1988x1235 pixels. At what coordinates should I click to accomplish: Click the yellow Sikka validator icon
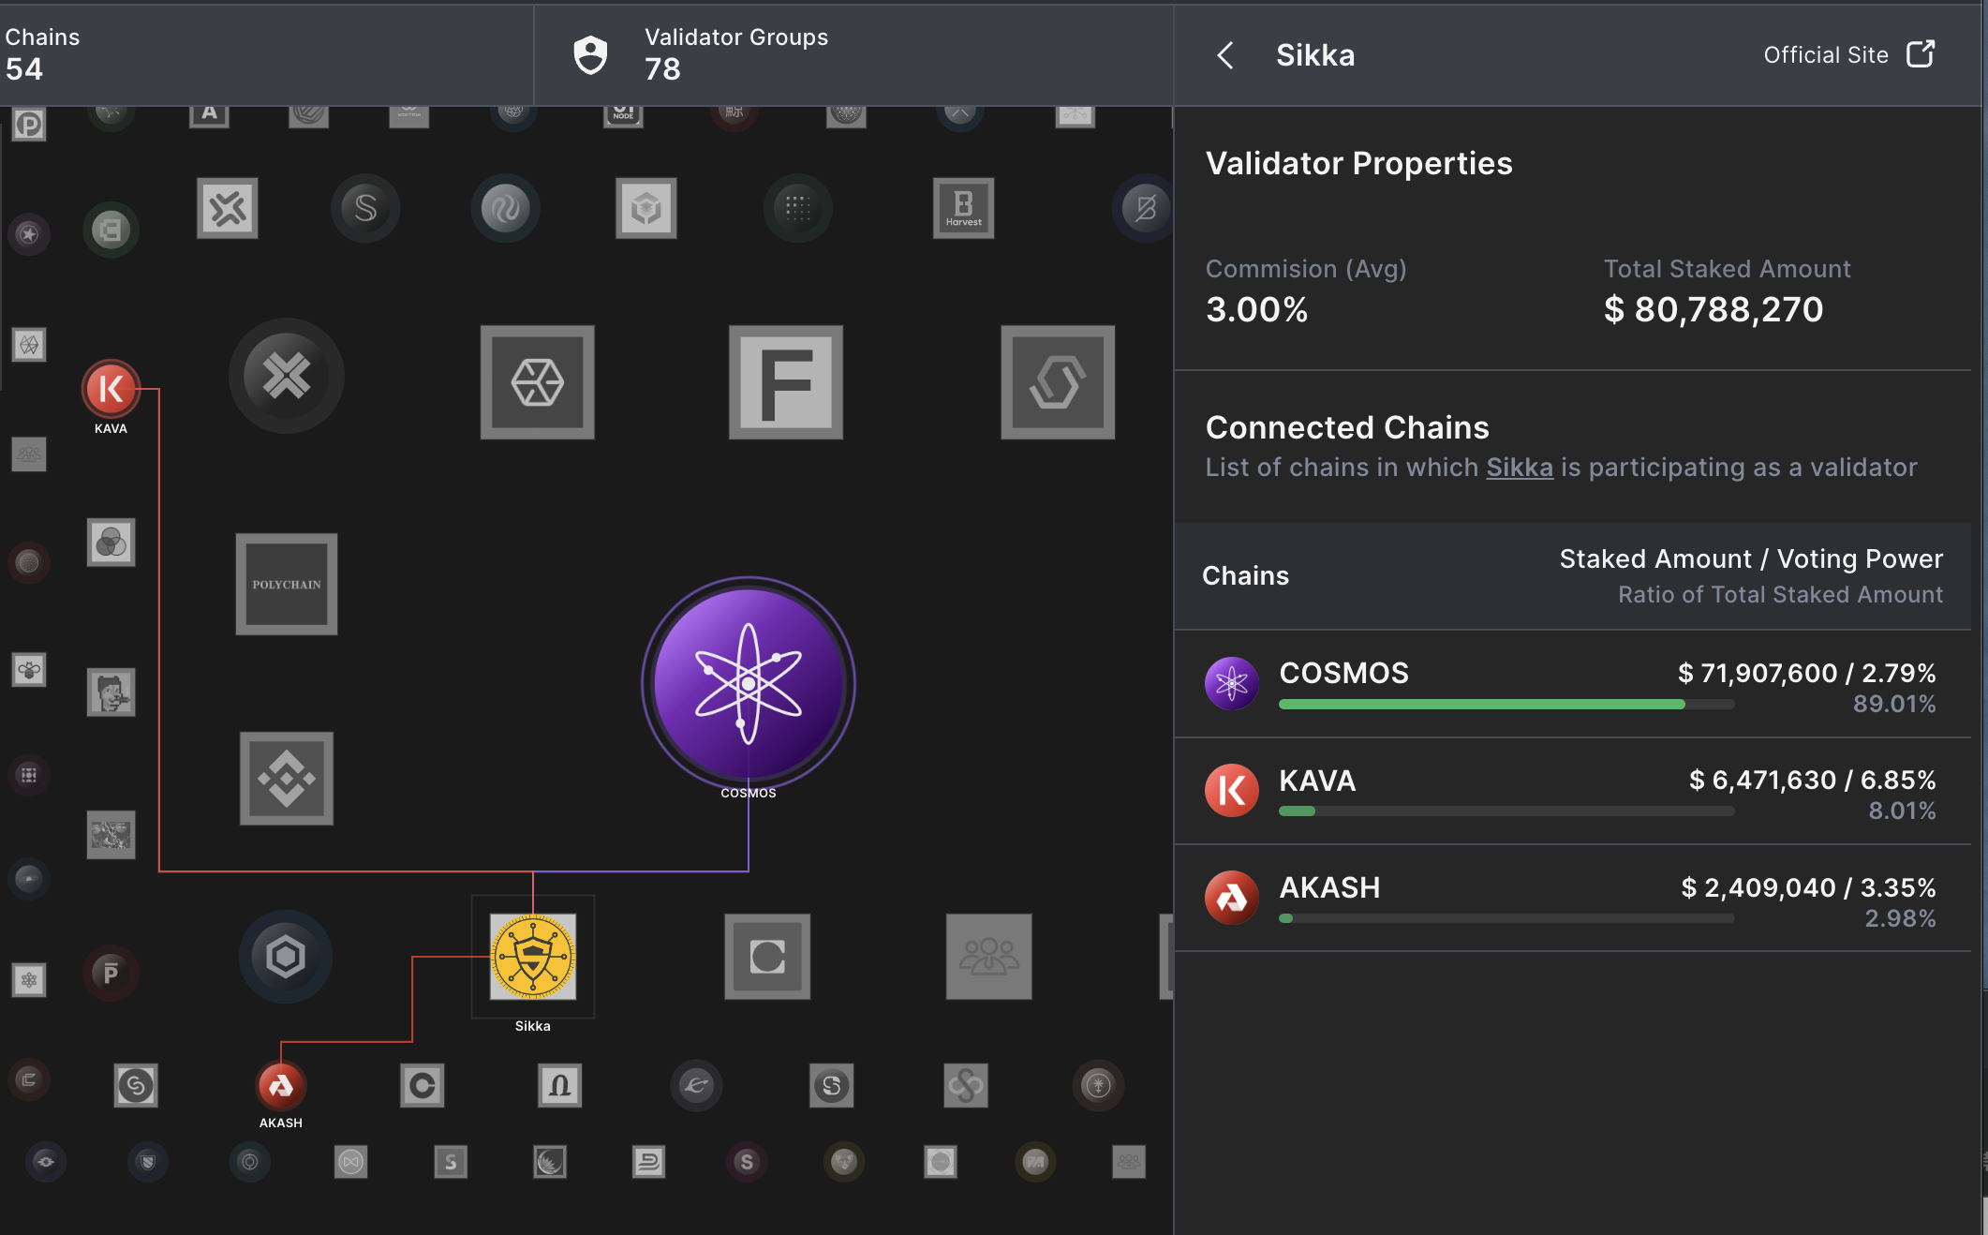click(532, 957)
